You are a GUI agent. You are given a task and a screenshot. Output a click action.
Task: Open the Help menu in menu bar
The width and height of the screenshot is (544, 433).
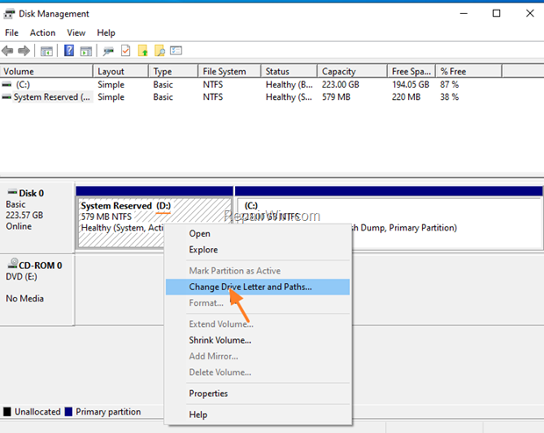(x=106, y=33)
